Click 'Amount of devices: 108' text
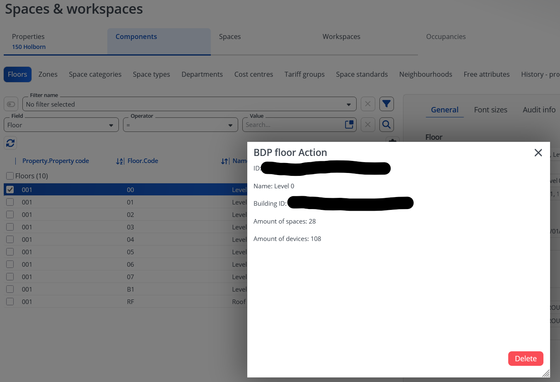560x382 pixels. pyautogui.click(x=287, y=239)
